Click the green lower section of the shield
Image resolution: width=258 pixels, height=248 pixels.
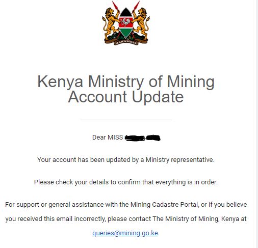click(125, 32)
